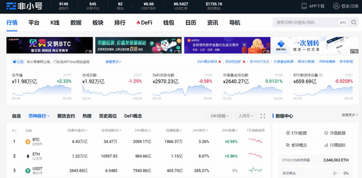The width and height of the screenshot is (362, 178).
Task: Open the 排行 nav tab
Action: [x=120, y=23]
